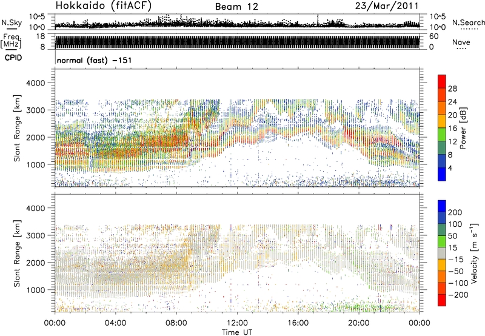Click the '4000' tick on the power panel
The image size is (485, 336).
(35, 83)
